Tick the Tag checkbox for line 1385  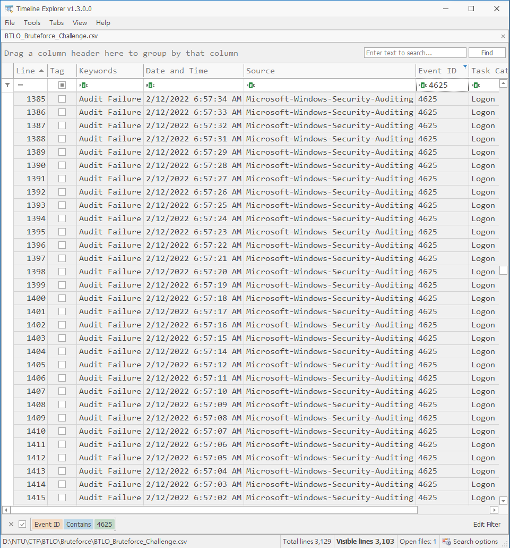pos(62,99)
